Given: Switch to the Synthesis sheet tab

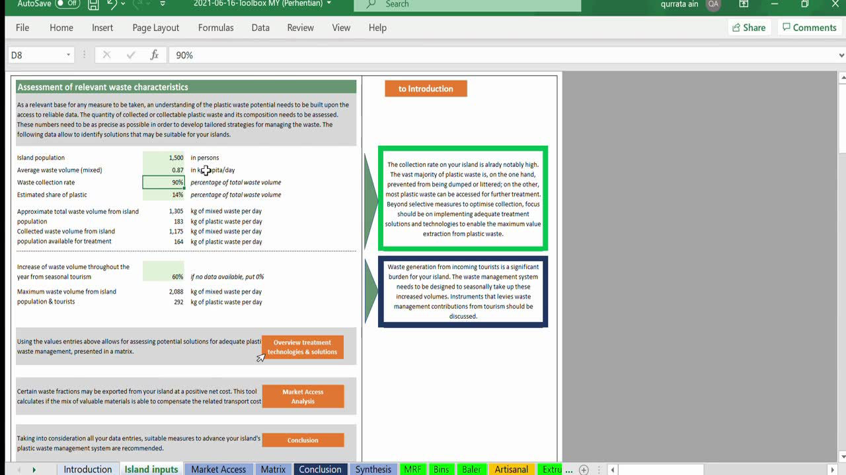Looking at the screenshot, I should [x=373, y=469].
